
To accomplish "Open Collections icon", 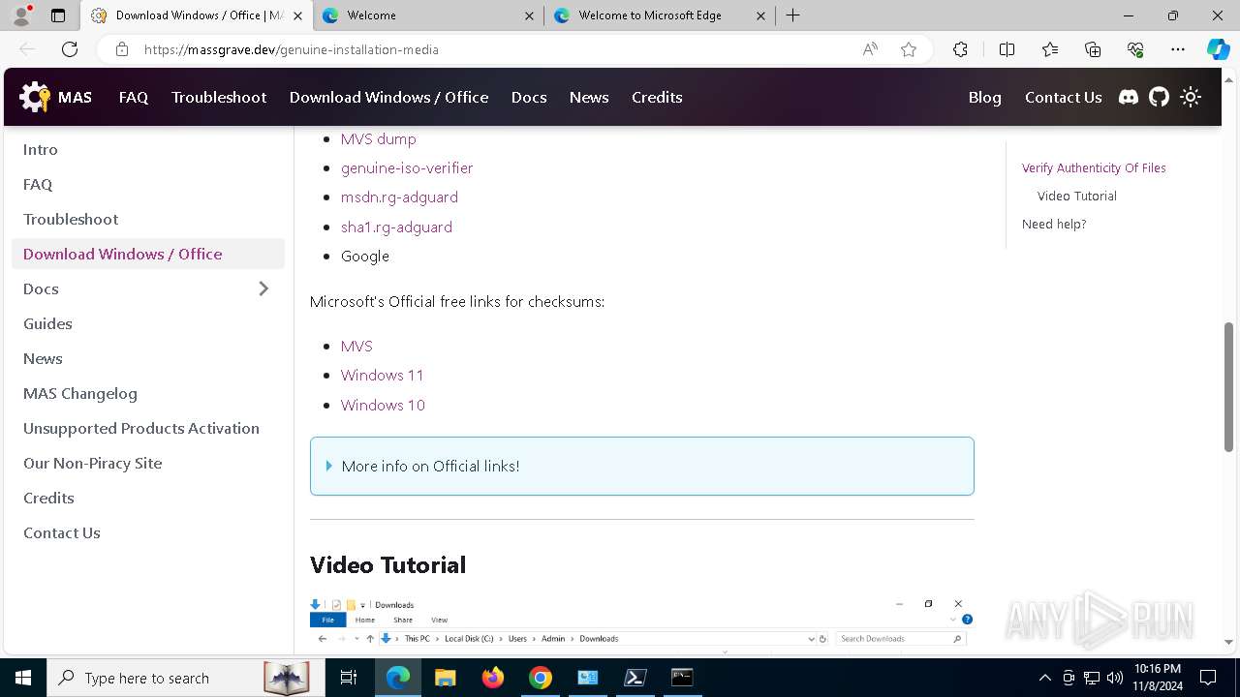I will pyautogui.click(x=1093, y=49).
